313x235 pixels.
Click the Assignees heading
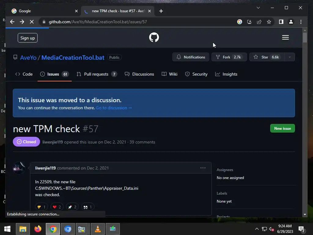225,170
